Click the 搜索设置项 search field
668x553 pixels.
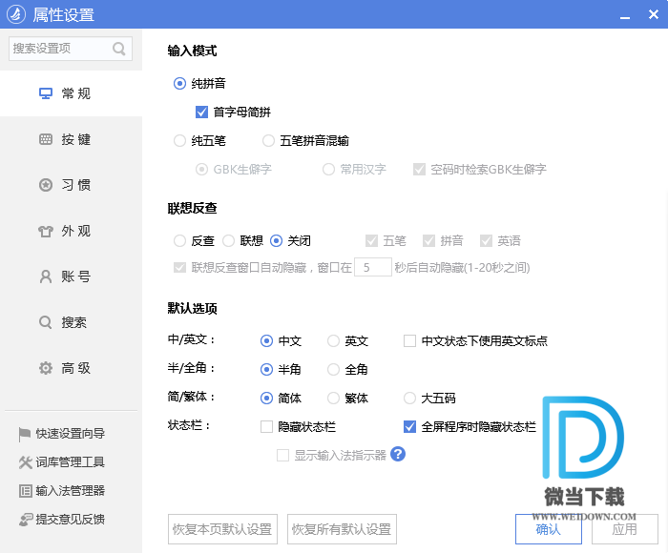point(59,49)
